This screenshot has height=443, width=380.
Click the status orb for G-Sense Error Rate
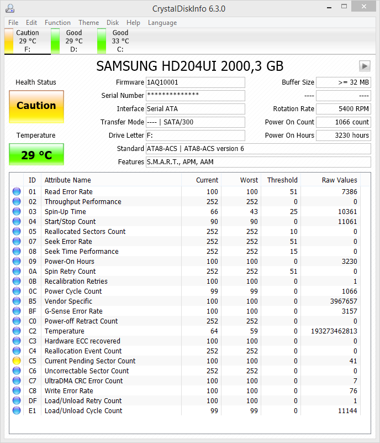tap(17, 311)
